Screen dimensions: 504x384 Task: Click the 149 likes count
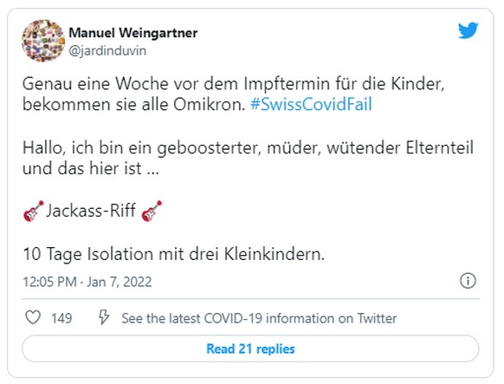tap(61, 318)
